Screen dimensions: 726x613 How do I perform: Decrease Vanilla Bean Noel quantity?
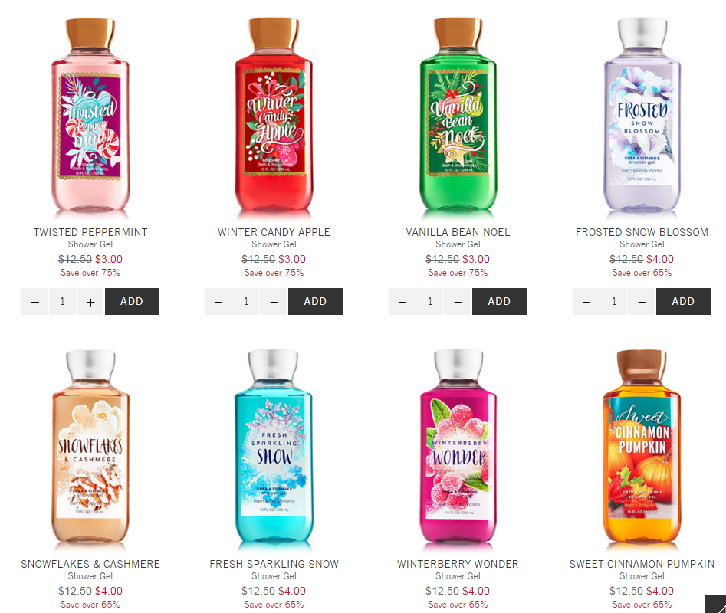[x=402, y=302]
